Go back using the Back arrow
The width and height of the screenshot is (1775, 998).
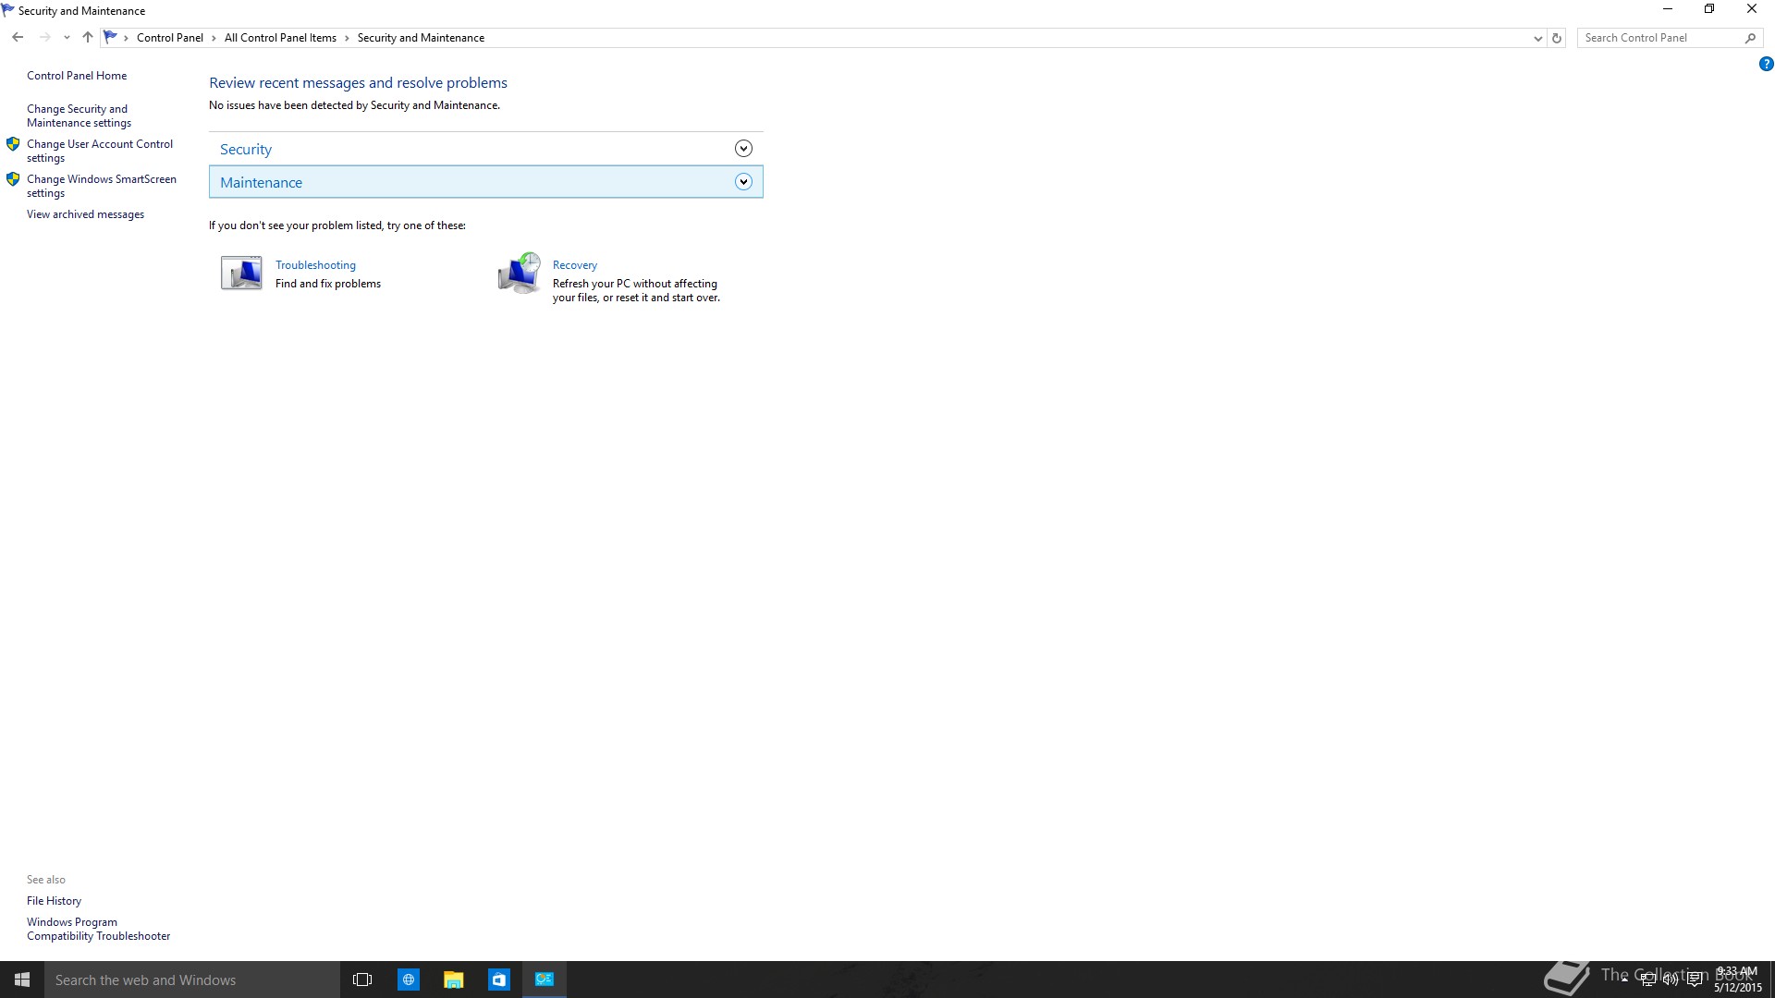18,37
